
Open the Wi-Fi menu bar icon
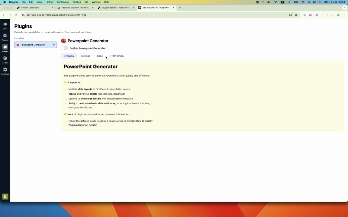pyautogui.click(x=303, y=2)
